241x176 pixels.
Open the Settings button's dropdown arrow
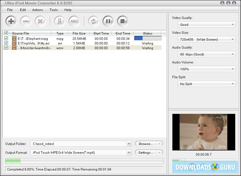point(160,152)
